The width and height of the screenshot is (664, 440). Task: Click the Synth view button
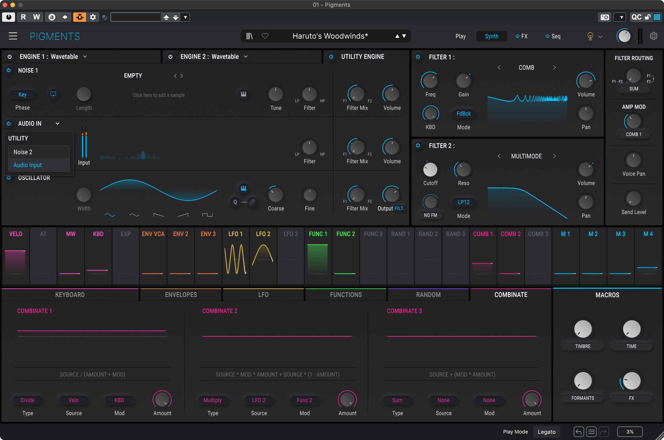click(492, 36)
